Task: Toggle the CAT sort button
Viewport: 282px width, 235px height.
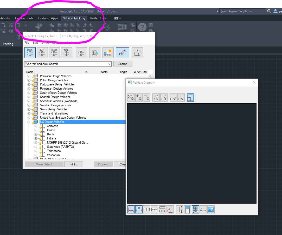Action: point(42,53)
